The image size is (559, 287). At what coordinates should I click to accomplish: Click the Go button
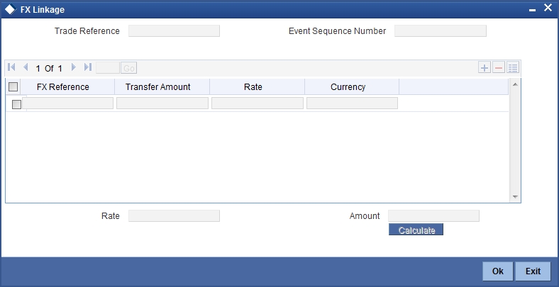click(x=128, y=67)
